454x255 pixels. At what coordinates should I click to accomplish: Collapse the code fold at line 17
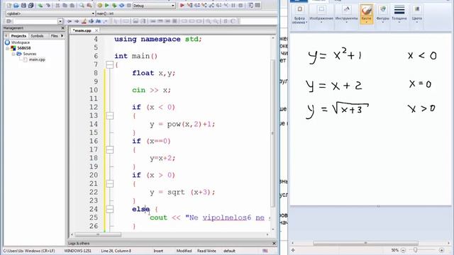(110, 149)
